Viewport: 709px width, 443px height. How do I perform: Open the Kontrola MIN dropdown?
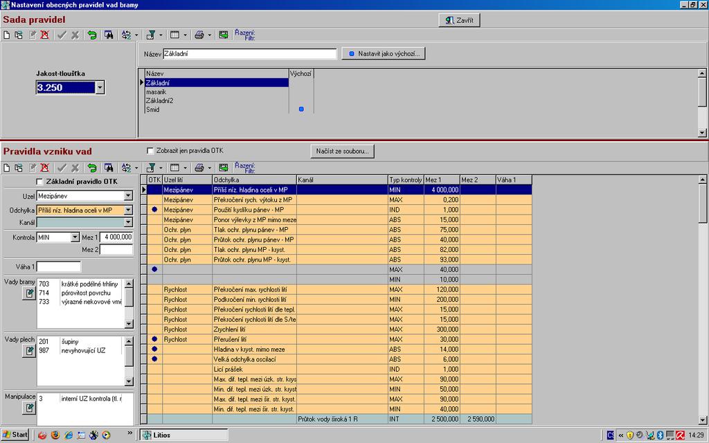coord(75,237)
